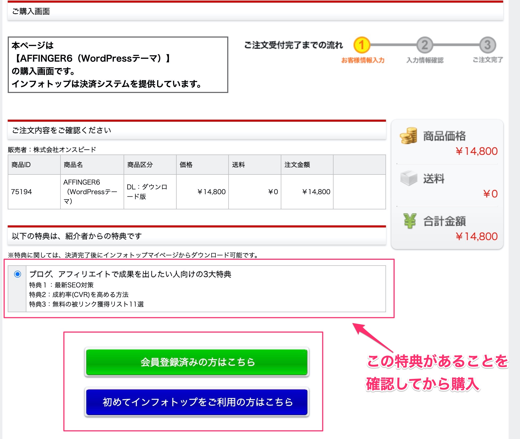Click the 特典3：無料の被リンク獲得リスト11選 line
The height and width of the screenshot is (439, 520).
pyautogui.click(x=86, y=304)
